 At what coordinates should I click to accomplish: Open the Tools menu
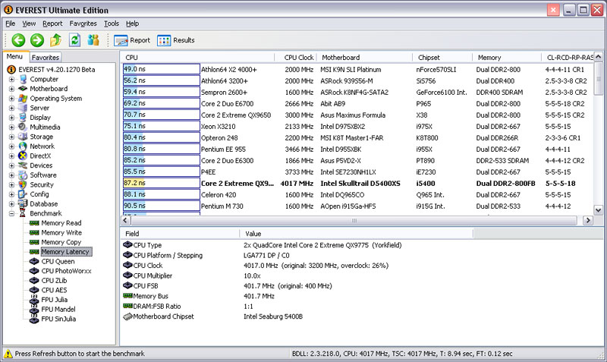(x=112, y=24)
